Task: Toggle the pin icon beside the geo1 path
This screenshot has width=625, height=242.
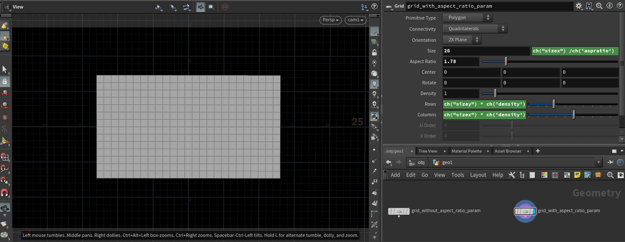Action: 610,162
